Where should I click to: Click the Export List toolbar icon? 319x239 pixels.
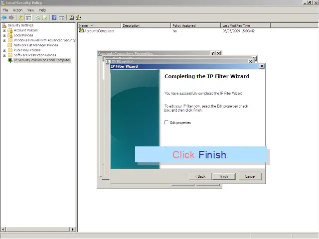pos(45,17)
